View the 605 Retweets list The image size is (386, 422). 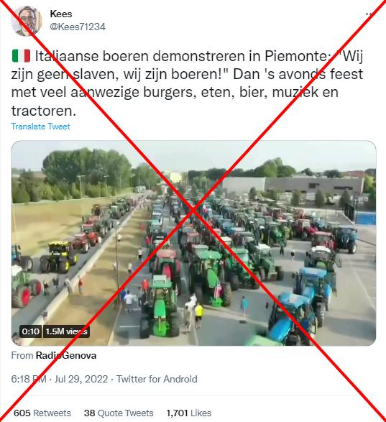[42, 413]
